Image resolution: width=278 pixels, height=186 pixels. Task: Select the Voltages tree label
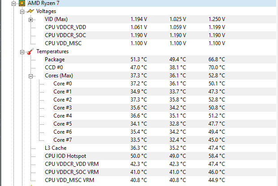click(46, 11)
